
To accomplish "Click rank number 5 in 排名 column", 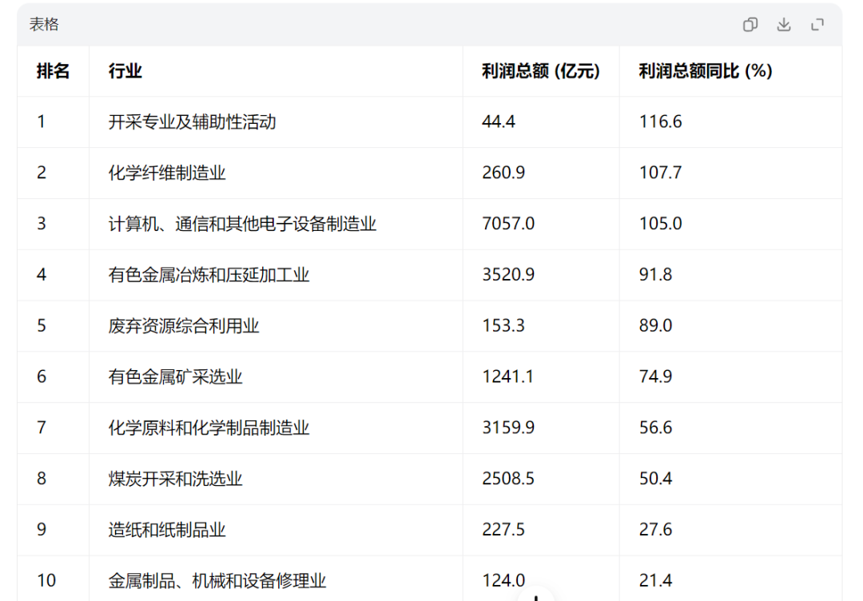I will pos(42,326).
